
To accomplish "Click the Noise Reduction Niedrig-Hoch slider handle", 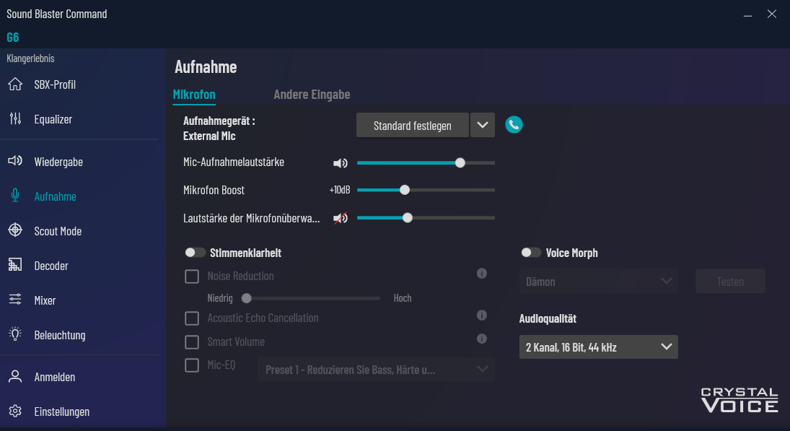I will click(246, 298).
